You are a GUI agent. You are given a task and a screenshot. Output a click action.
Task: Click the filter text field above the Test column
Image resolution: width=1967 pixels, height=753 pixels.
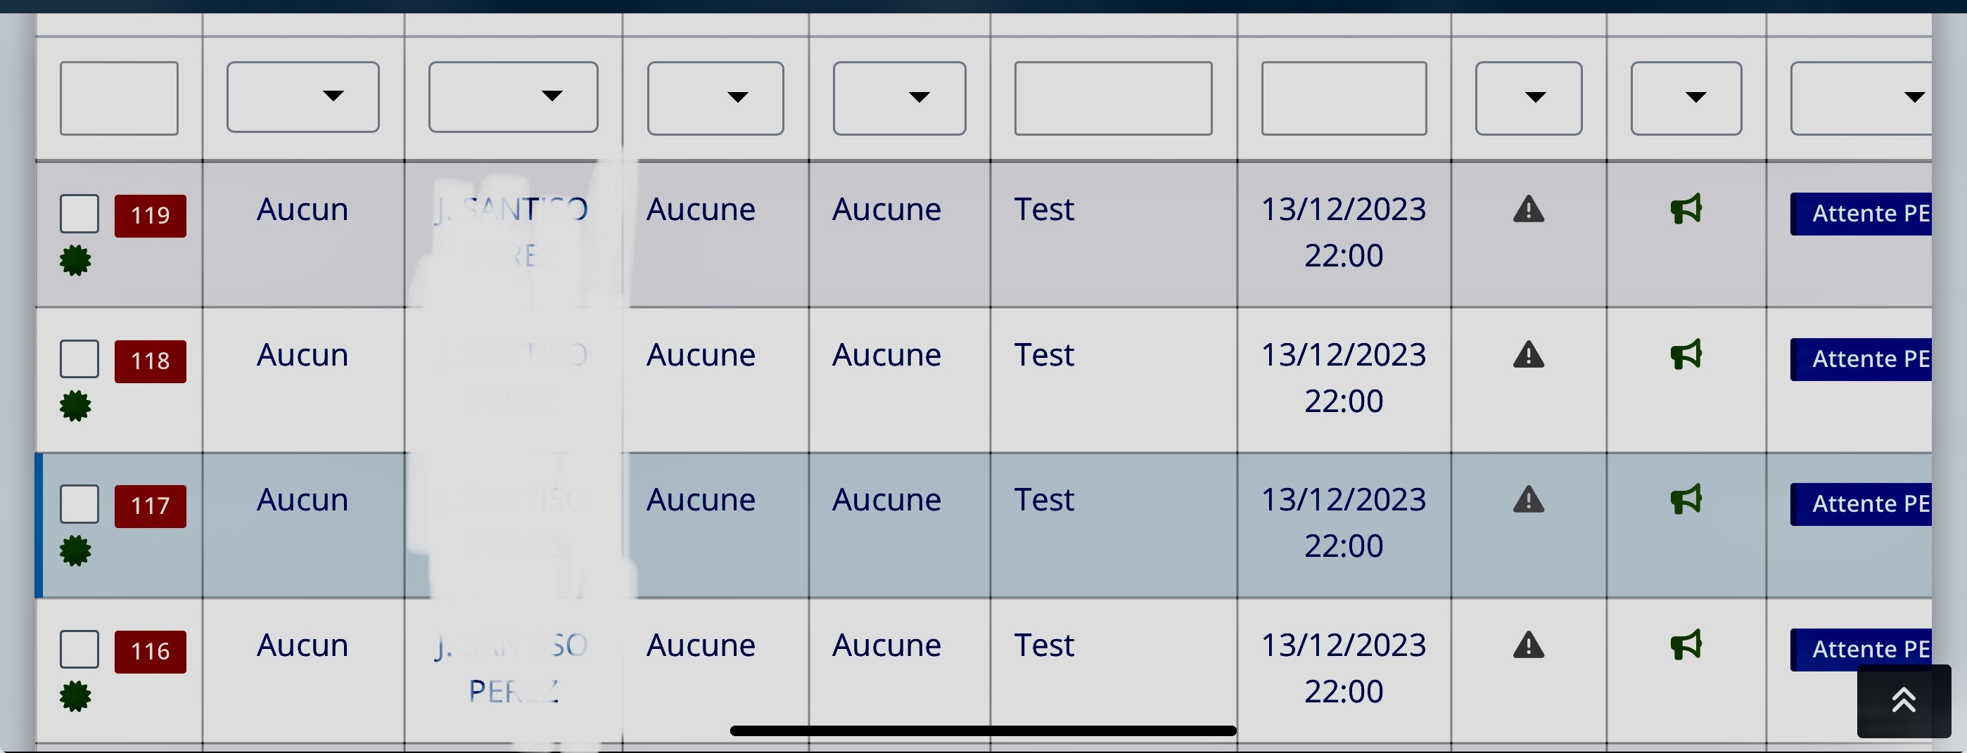tap(1114, 98)
